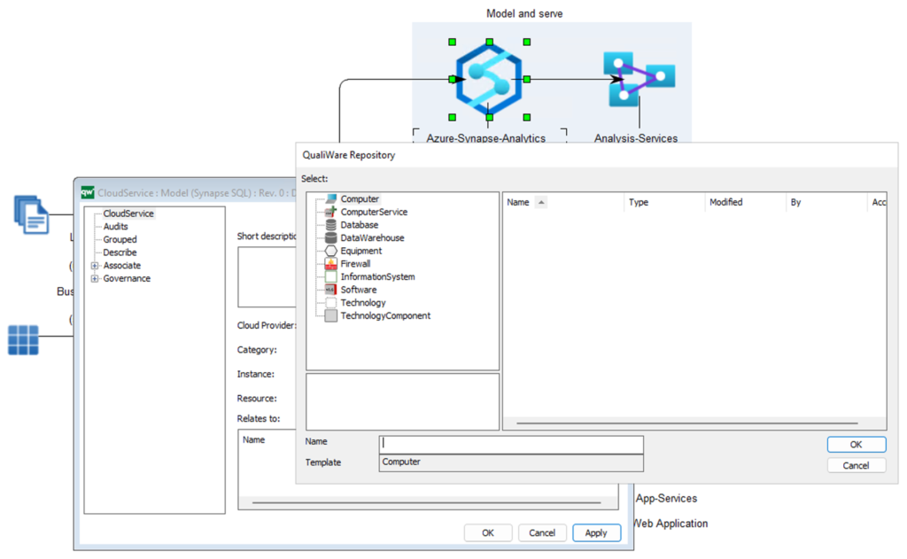This screenshot has height=559, width=907.
Task: Select the TechnologyComponent template
Action: pos(329,315)
